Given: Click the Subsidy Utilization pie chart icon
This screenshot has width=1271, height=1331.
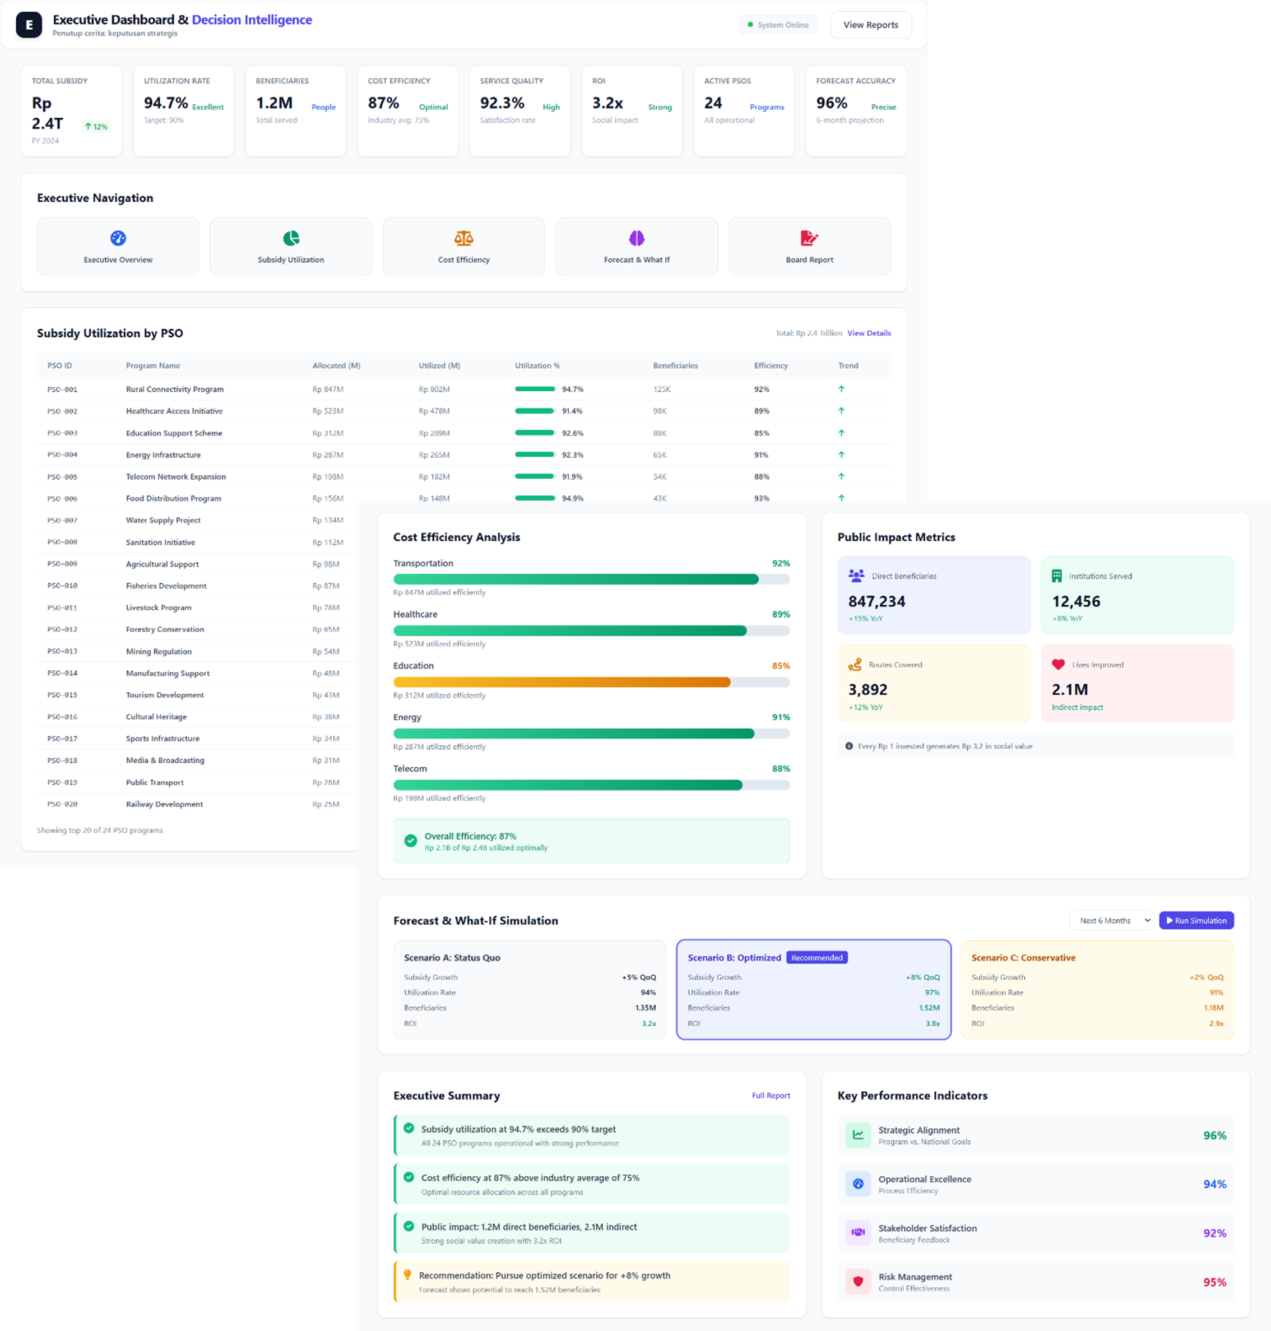Looking at the screenshot, I should tap(291, 238).
